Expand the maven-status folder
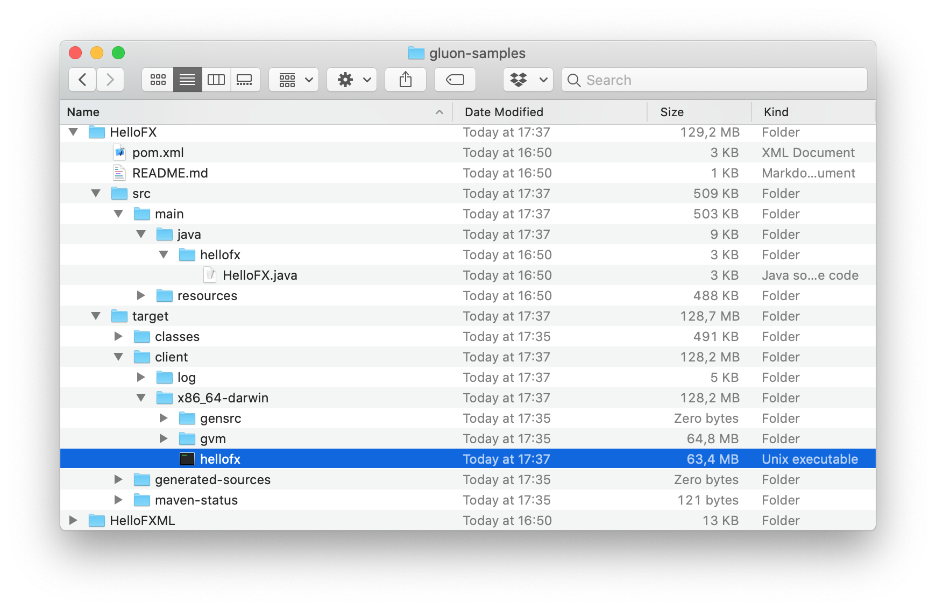 (x=118, y=500)
